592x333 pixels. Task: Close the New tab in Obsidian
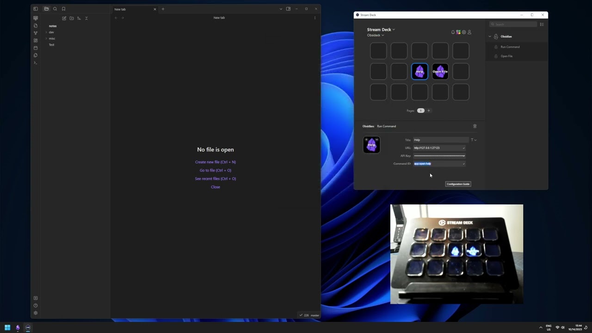pyautogui.click(x=155, y=9)
